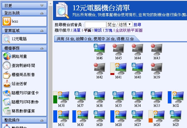Switch to 清單 display mode
The height and width of the screenshot is (128, 187).
(x=77, y=30)
